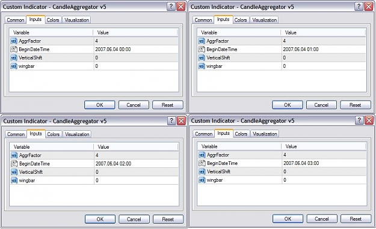Open Colors tab in 02:00 dialog
Image resolution: width=376 pixels, height=229 pixels.
pyautogui.click(x=54, y=134)
